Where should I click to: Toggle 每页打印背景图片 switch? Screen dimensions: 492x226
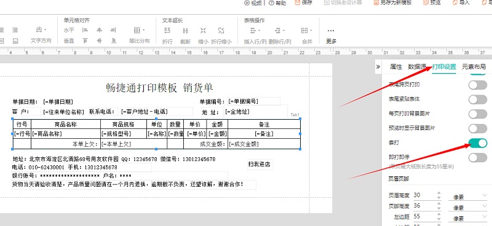pos(478,114)
